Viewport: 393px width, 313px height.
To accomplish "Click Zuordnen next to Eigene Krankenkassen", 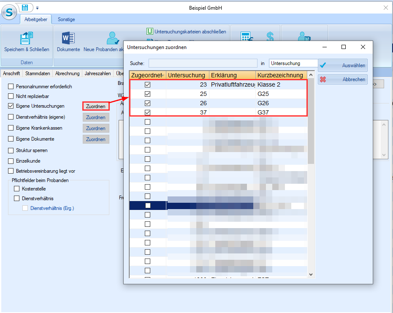I will coord(96,128).
